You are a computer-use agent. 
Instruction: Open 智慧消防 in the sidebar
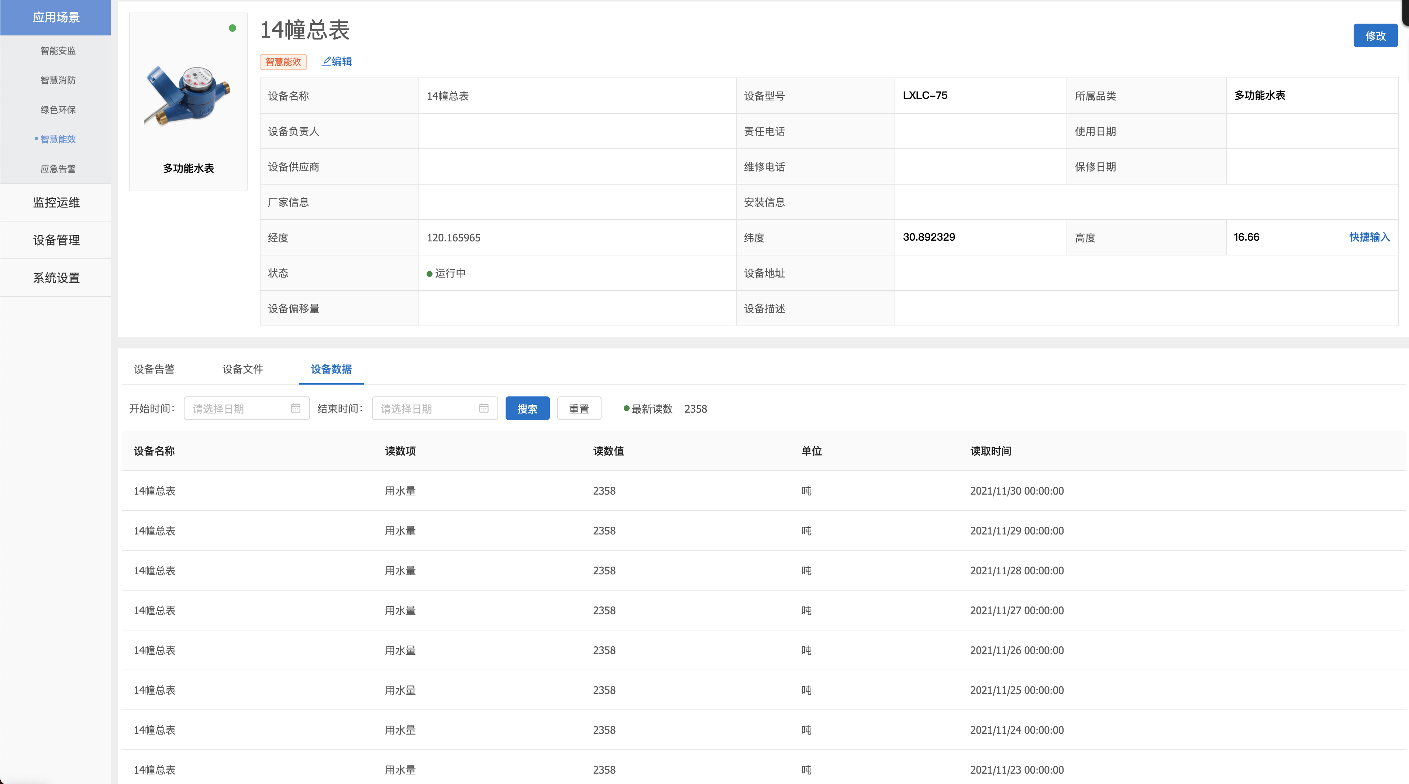coord(58,80)
